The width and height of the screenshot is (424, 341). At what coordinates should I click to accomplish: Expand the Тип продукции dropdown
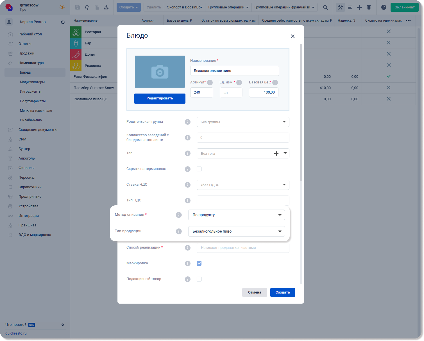236,231
